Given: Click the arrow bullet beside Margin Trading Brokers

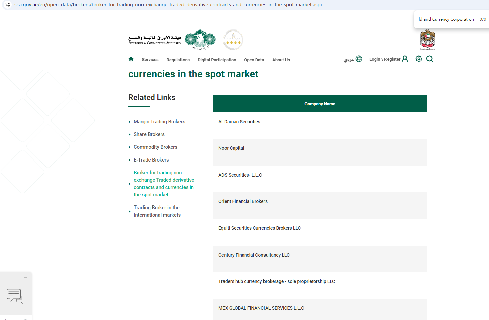Looking at the screenshot, I should pos(130,122).
